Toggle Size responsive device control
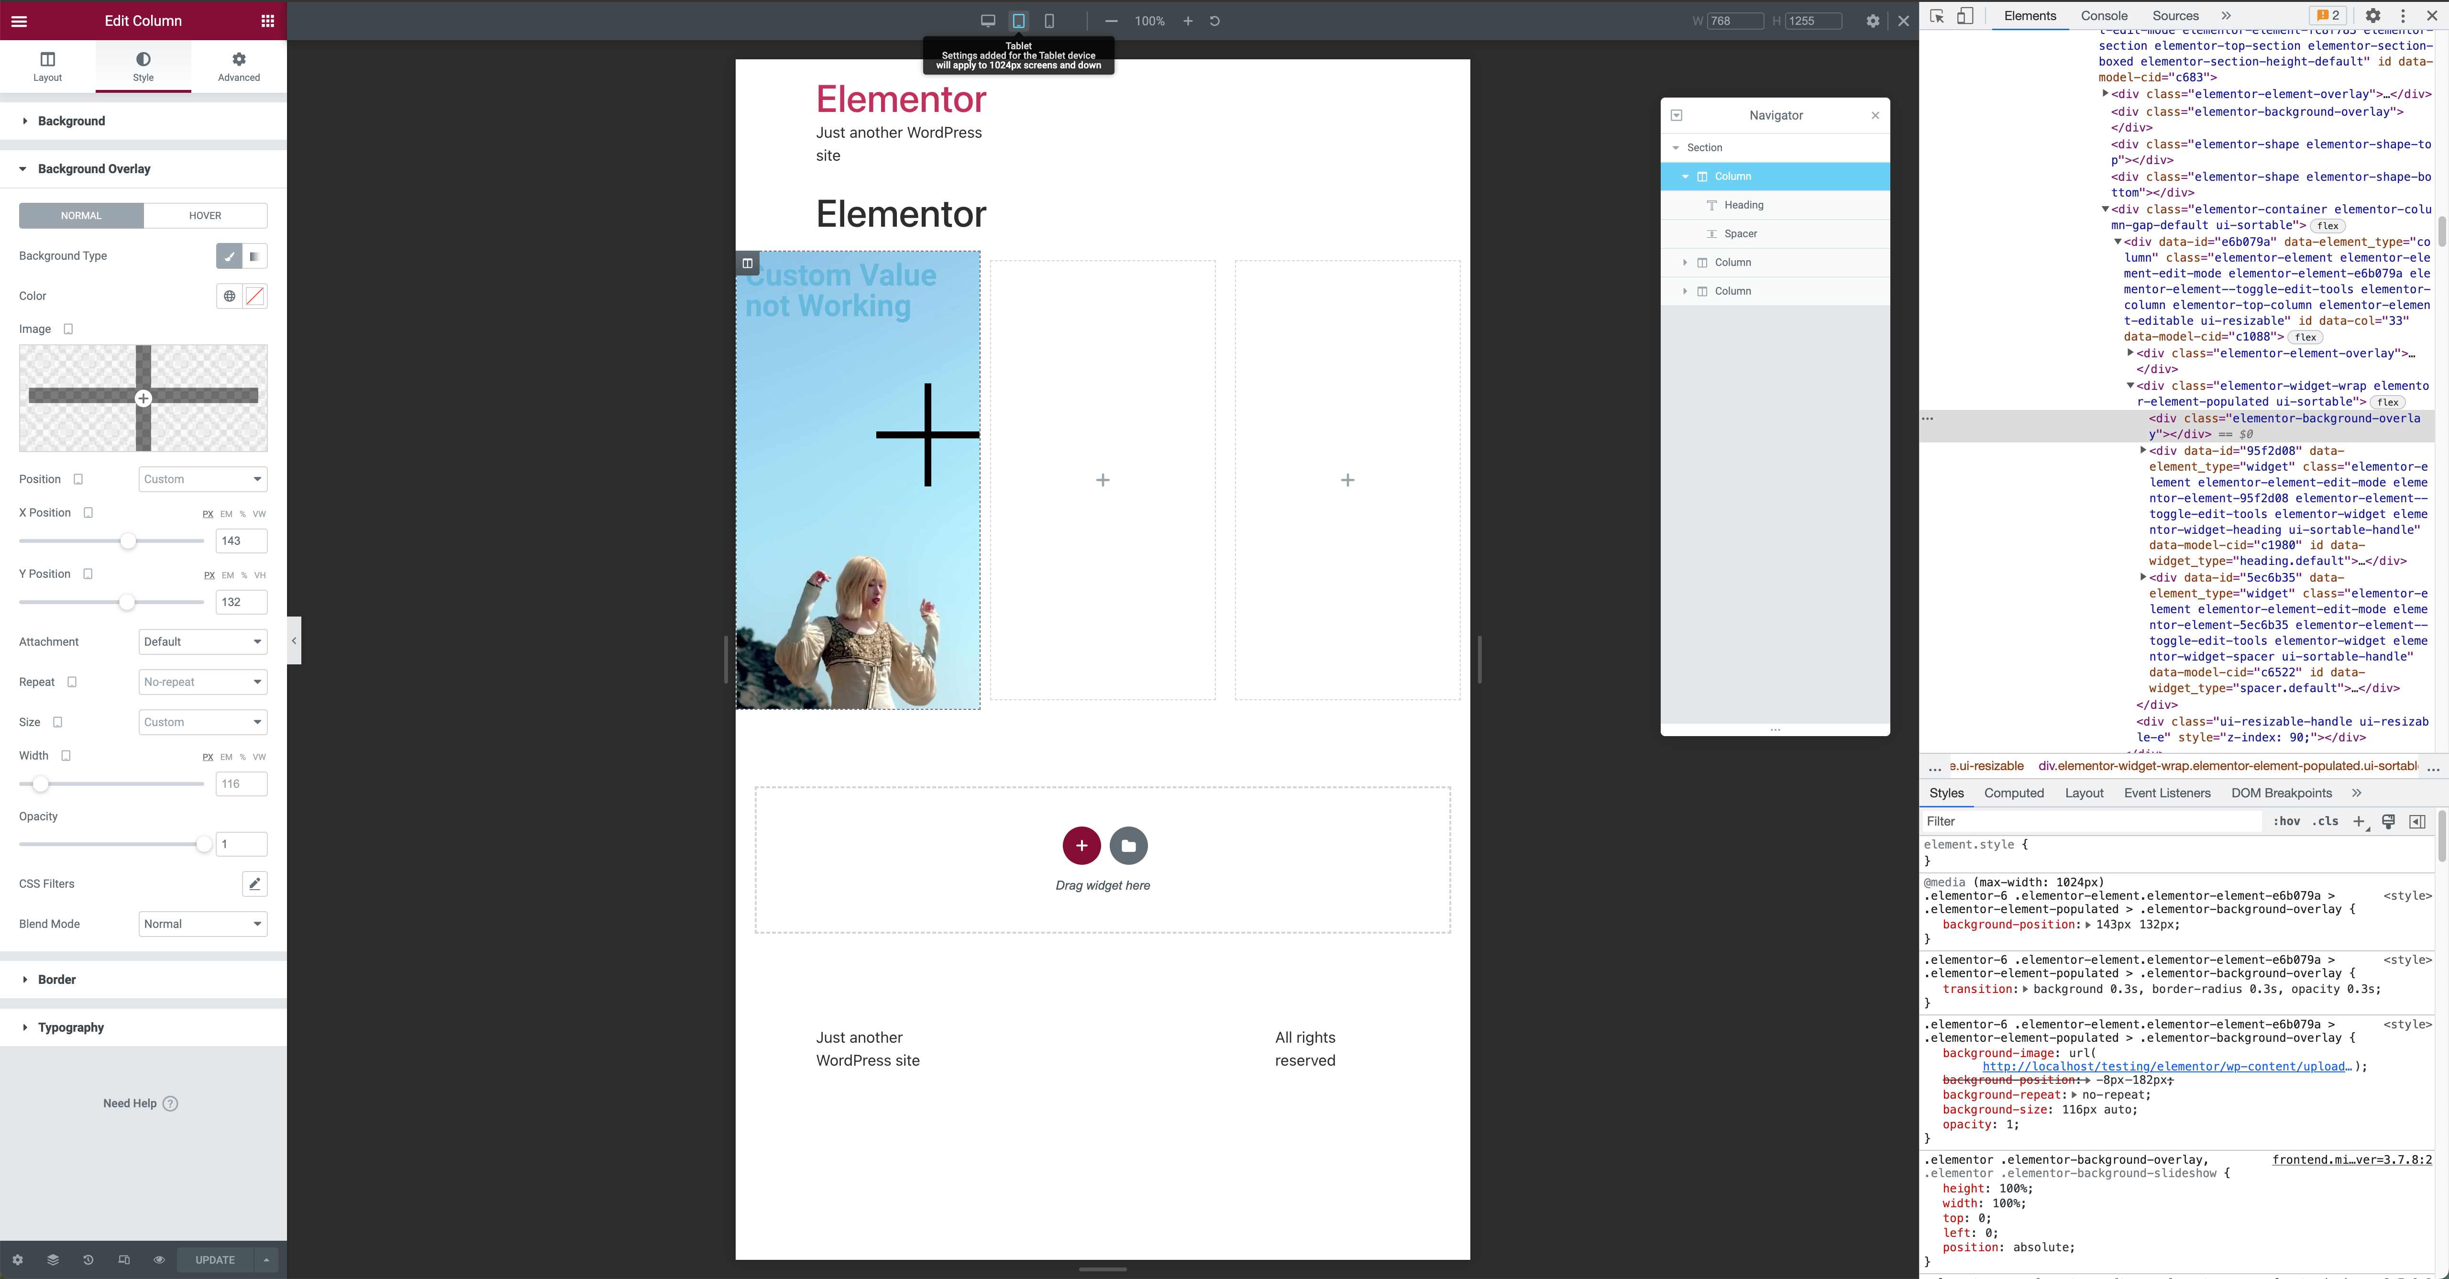Screen dimensions: 2449x1279 (57, 722)
